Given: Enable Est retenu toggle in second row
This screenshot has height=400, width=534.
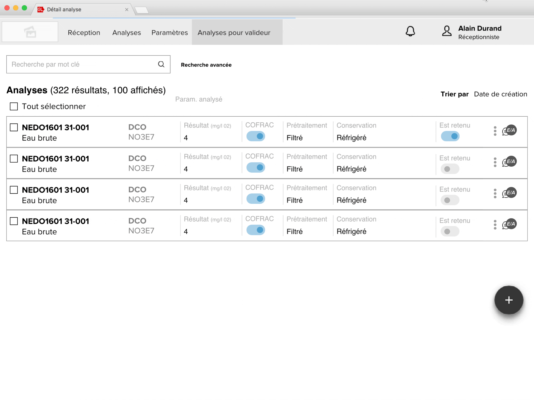Looking at the screenshot, I should tap(450, 169).
